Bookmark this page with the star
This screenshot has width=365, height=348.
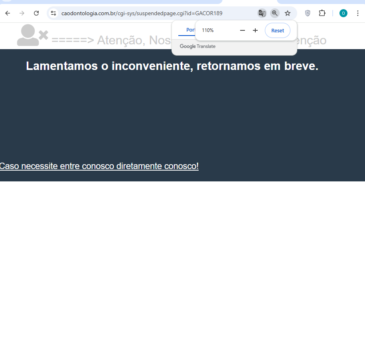coord(288,13)
